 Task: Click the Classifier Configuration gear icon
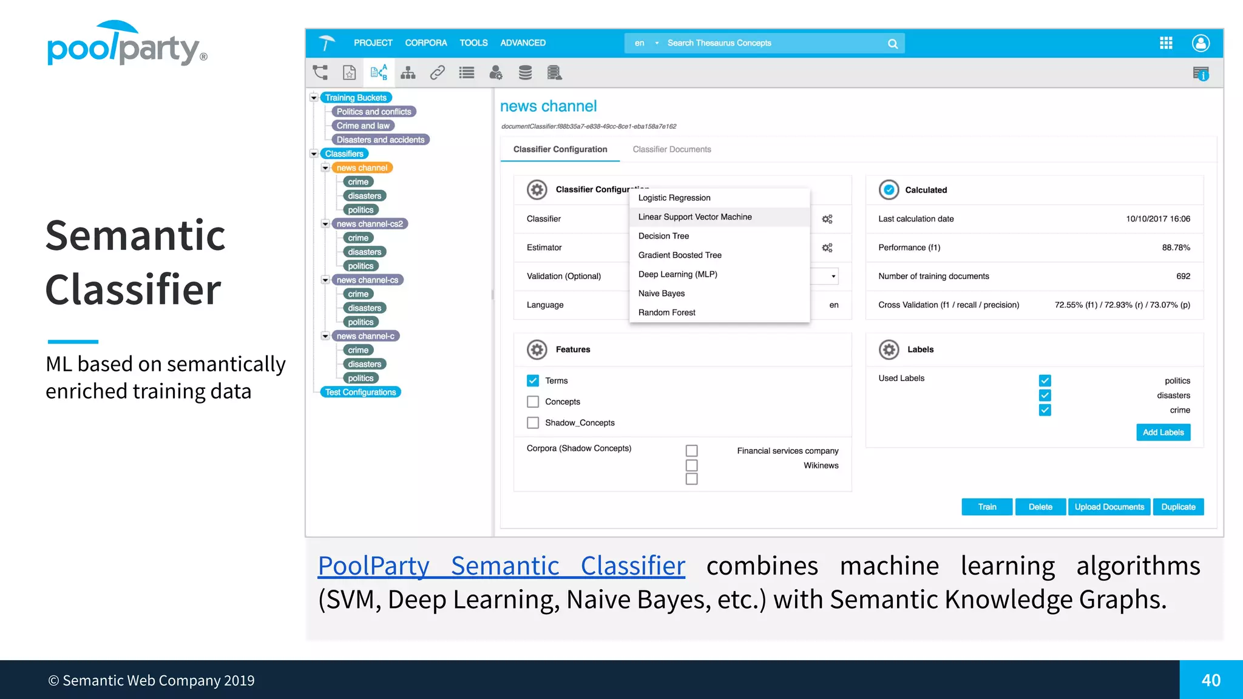[x=537, y=190]
